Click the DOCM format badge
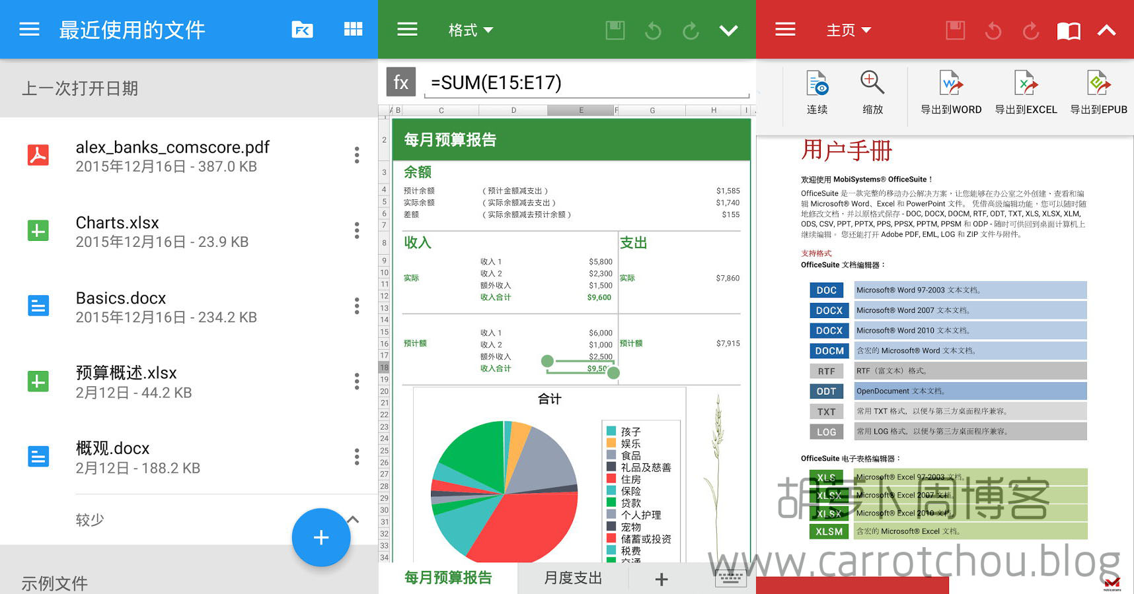The image size is (1134, 594). pos(829,350)
